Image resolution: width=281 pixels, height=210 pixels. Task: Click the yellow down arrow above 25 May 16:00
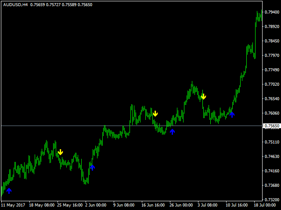click(61, 152)
